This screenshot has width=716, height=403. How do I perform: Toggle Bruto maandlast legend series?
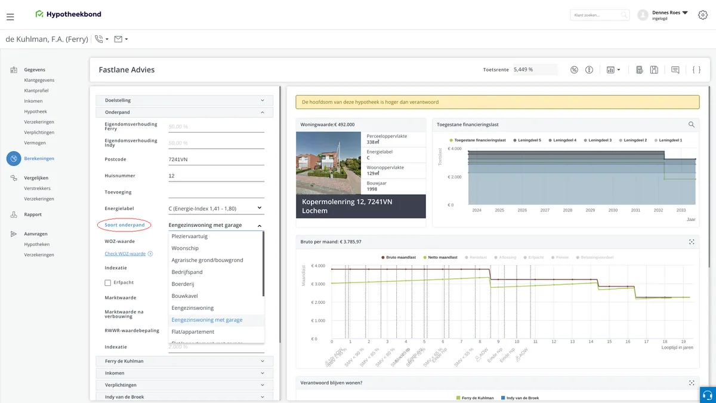400,257
